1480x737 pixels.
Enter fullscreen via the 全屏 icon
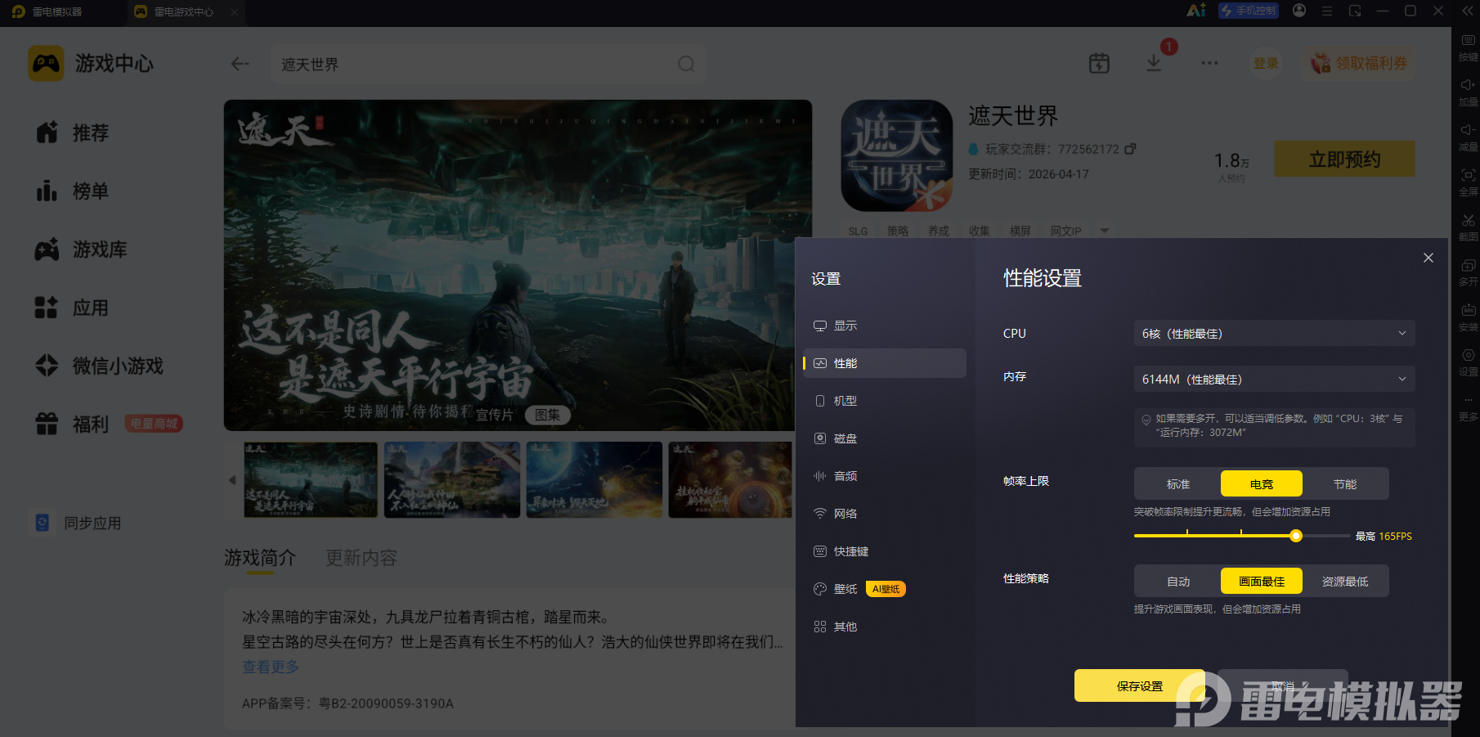[1469, 182]
